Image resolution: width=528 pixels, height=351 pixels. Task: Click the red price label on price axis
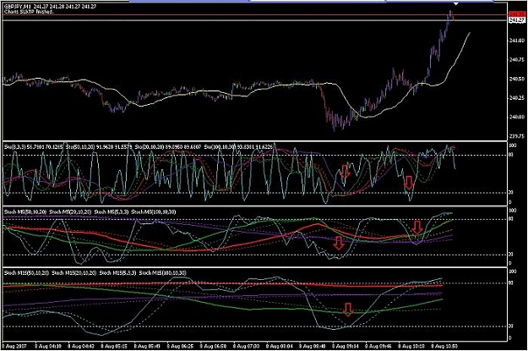[517, 14]
